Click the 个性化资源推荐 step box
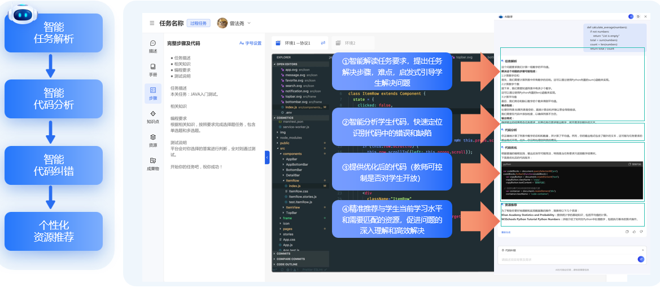Screen dimensions: 660x288 [x=54, y=231]
